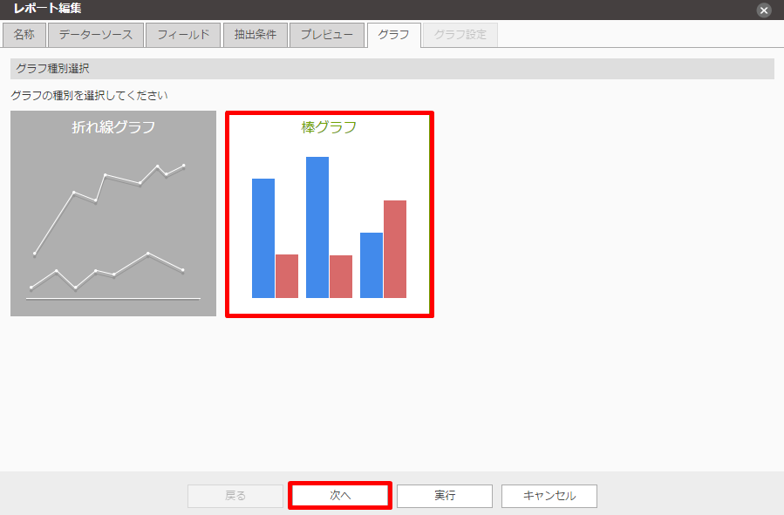Click the 実行 button

click(x=445, y=496)
